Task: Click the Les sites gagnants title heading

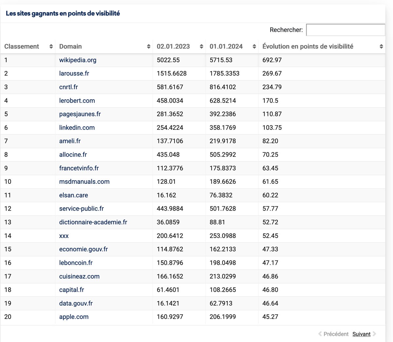Action: [x=63, y=13]
